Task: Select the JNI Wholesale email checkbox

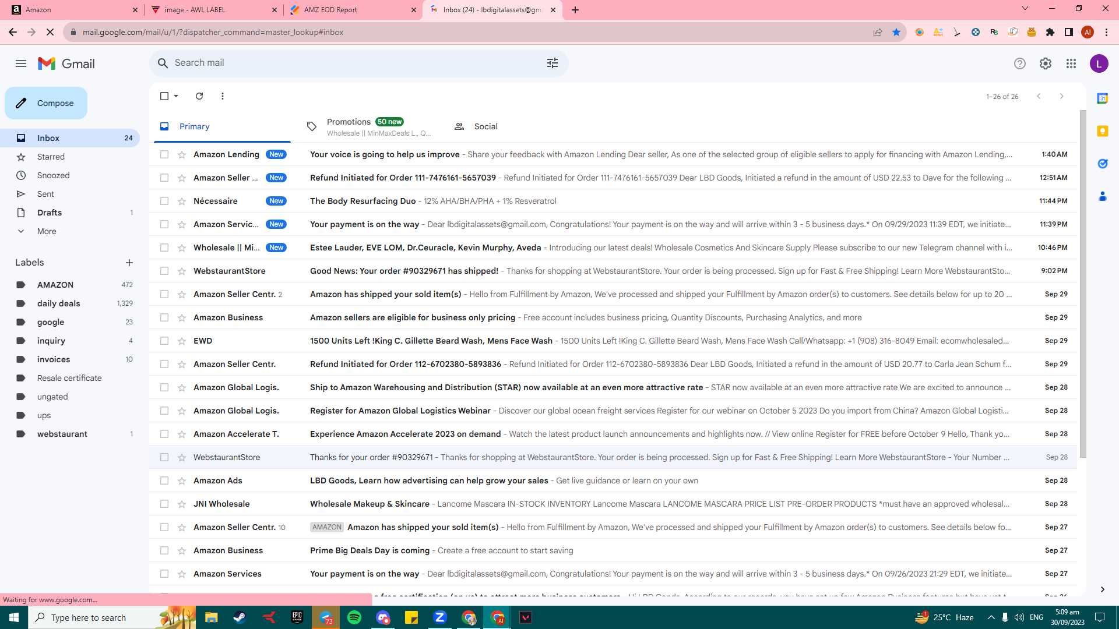Action: (164, 504)
